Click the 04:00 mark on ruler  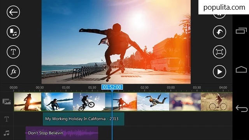(x=223, y=87)
